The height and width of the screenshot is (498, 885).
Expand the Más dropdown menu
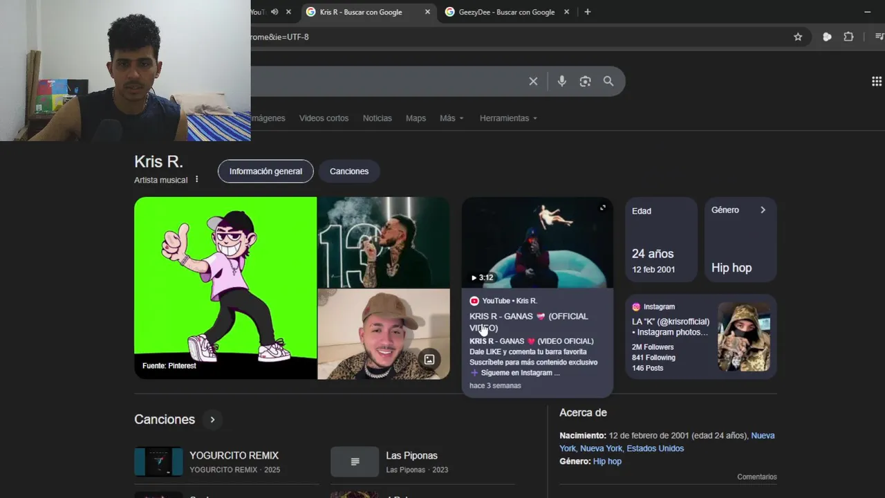point(451,118)
